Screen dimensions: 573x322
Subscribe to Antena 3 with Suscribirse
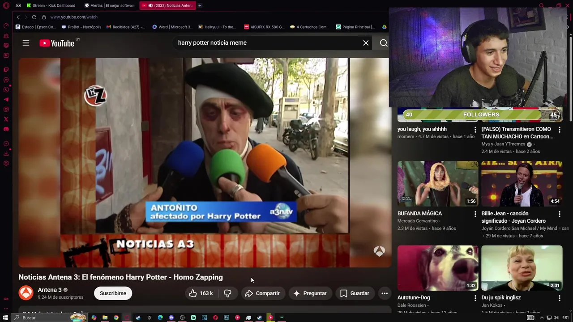pos(113,293)
